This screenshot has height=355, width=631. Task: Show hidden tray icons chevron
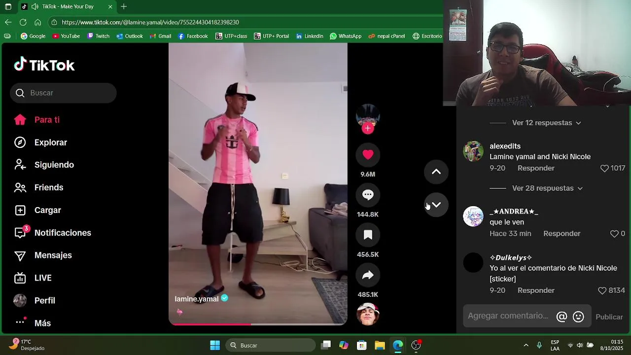point(526,345)
